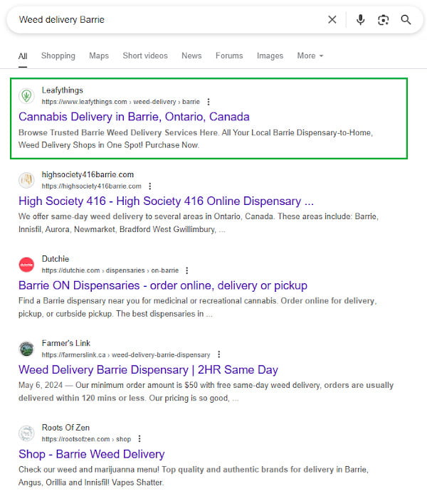Start voice search with microphone icon

361,20
